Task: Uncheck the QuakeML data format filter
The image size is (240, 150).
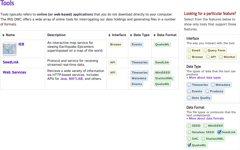Action: coord(190,145)
